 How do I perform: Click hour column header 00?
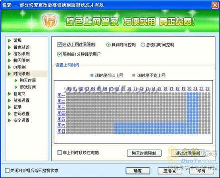pyautogui.click(x=69, y=89)
